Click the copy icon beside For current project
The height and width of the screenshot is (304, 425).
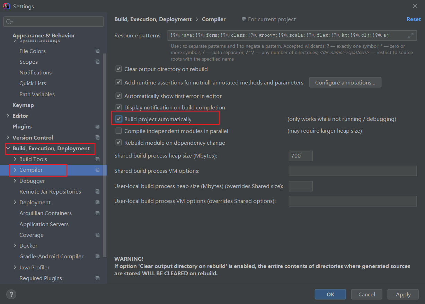(x=244, y=19)
